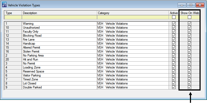This screenshot has height=103, width=207.
Task: Uncheck Active for Blocking Road
Action: point(174,36)
